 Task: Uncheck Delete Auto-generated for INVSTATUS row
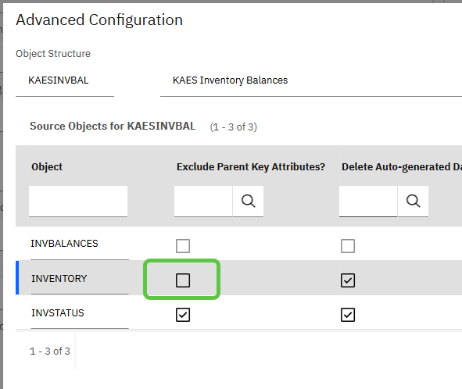click(x=348, y=315)
